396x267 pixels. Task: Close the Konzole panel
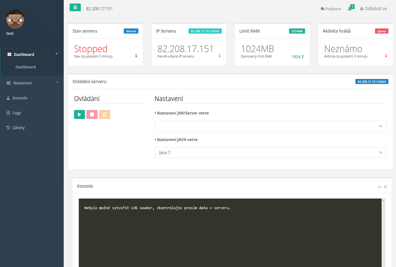tap(385, 186)
